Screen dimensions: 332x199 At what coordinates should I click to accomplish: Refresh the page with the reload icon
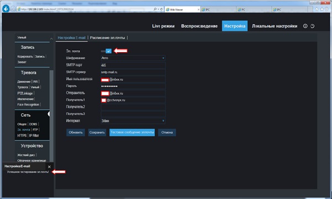162,9
